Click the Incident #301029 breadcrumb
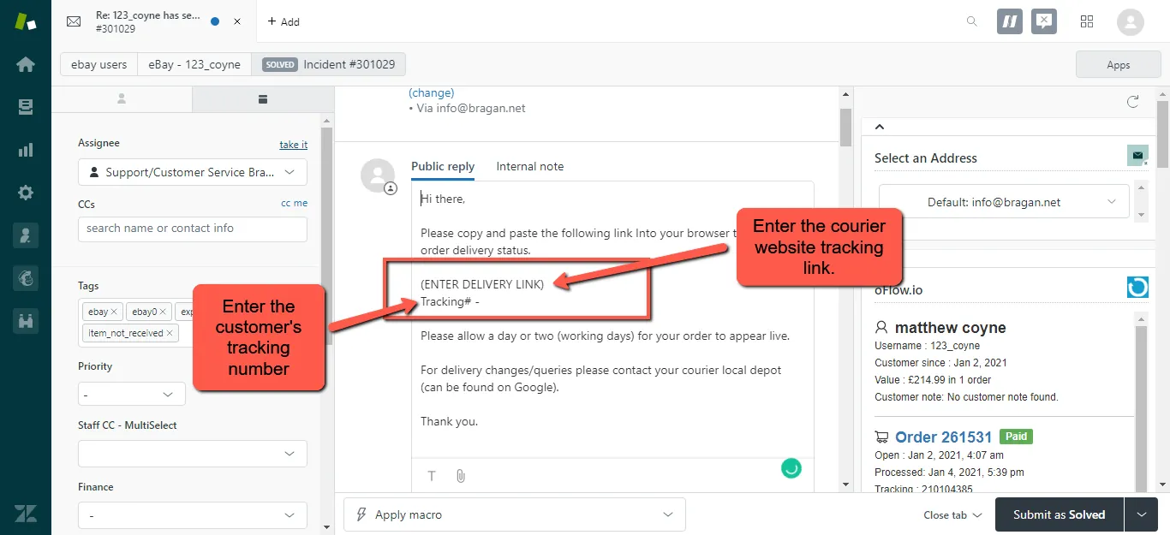 point(329,64)
